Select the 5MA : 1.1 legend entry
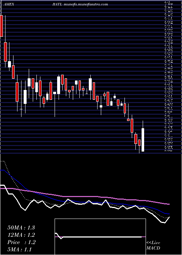182x255 pixels. 20,249
